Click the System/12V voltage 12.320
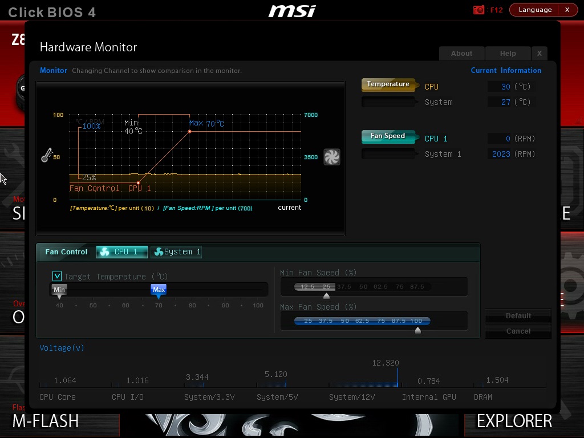The width and height of the screenshot is (584, 438). [386, 363]
